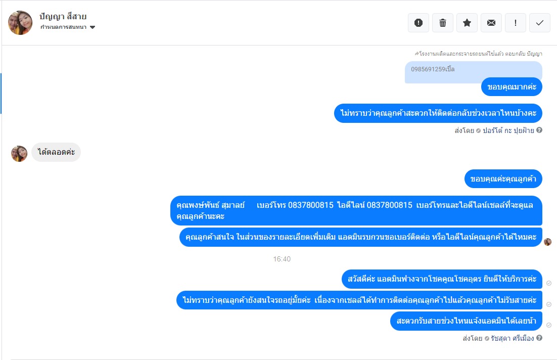Click the plain exclamation mark button
This screenshot has height=360, width=557.
click(x=516, y=23)
